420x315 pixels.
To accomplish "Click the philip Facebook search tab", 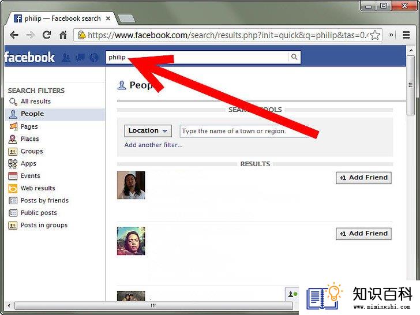I will tap(62, 18).
